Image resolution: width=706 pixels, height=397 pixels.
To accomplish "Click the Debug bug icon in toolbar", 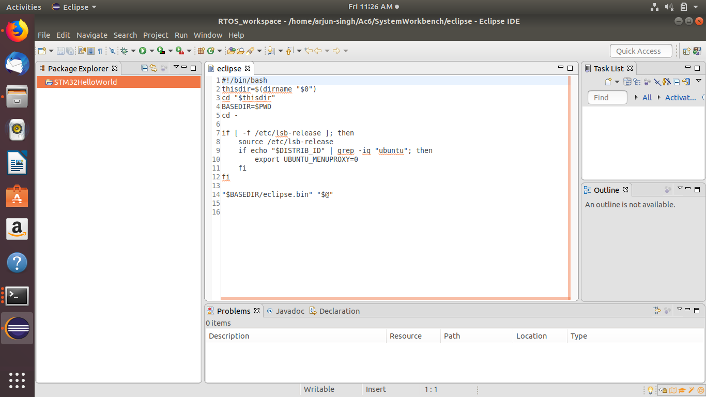I will (x=124, y=51).
